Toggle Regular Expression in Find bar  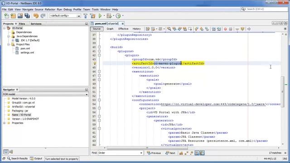click(192, 153)
